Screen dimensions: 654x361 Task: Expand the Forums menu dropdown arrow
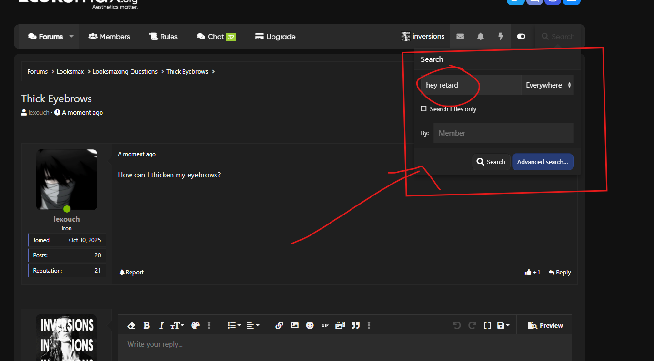point(72,36)
